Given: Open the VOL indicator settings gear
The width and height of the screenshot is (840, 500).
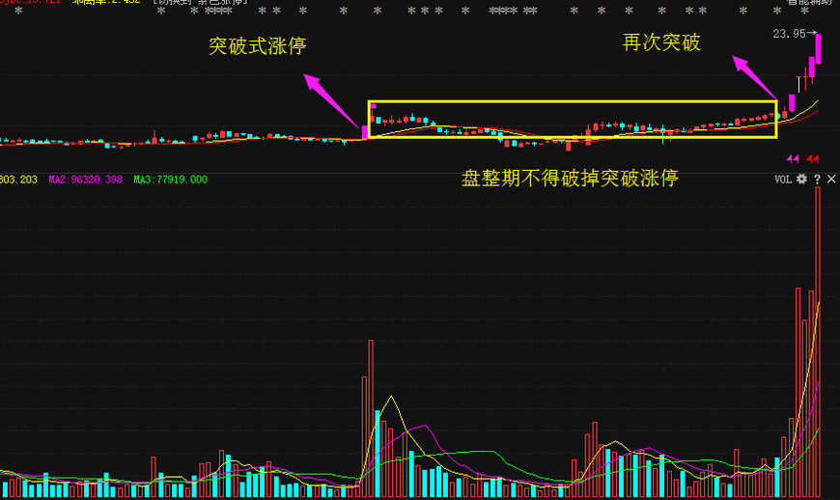Looking at the screenshot, I should [801, 180].
